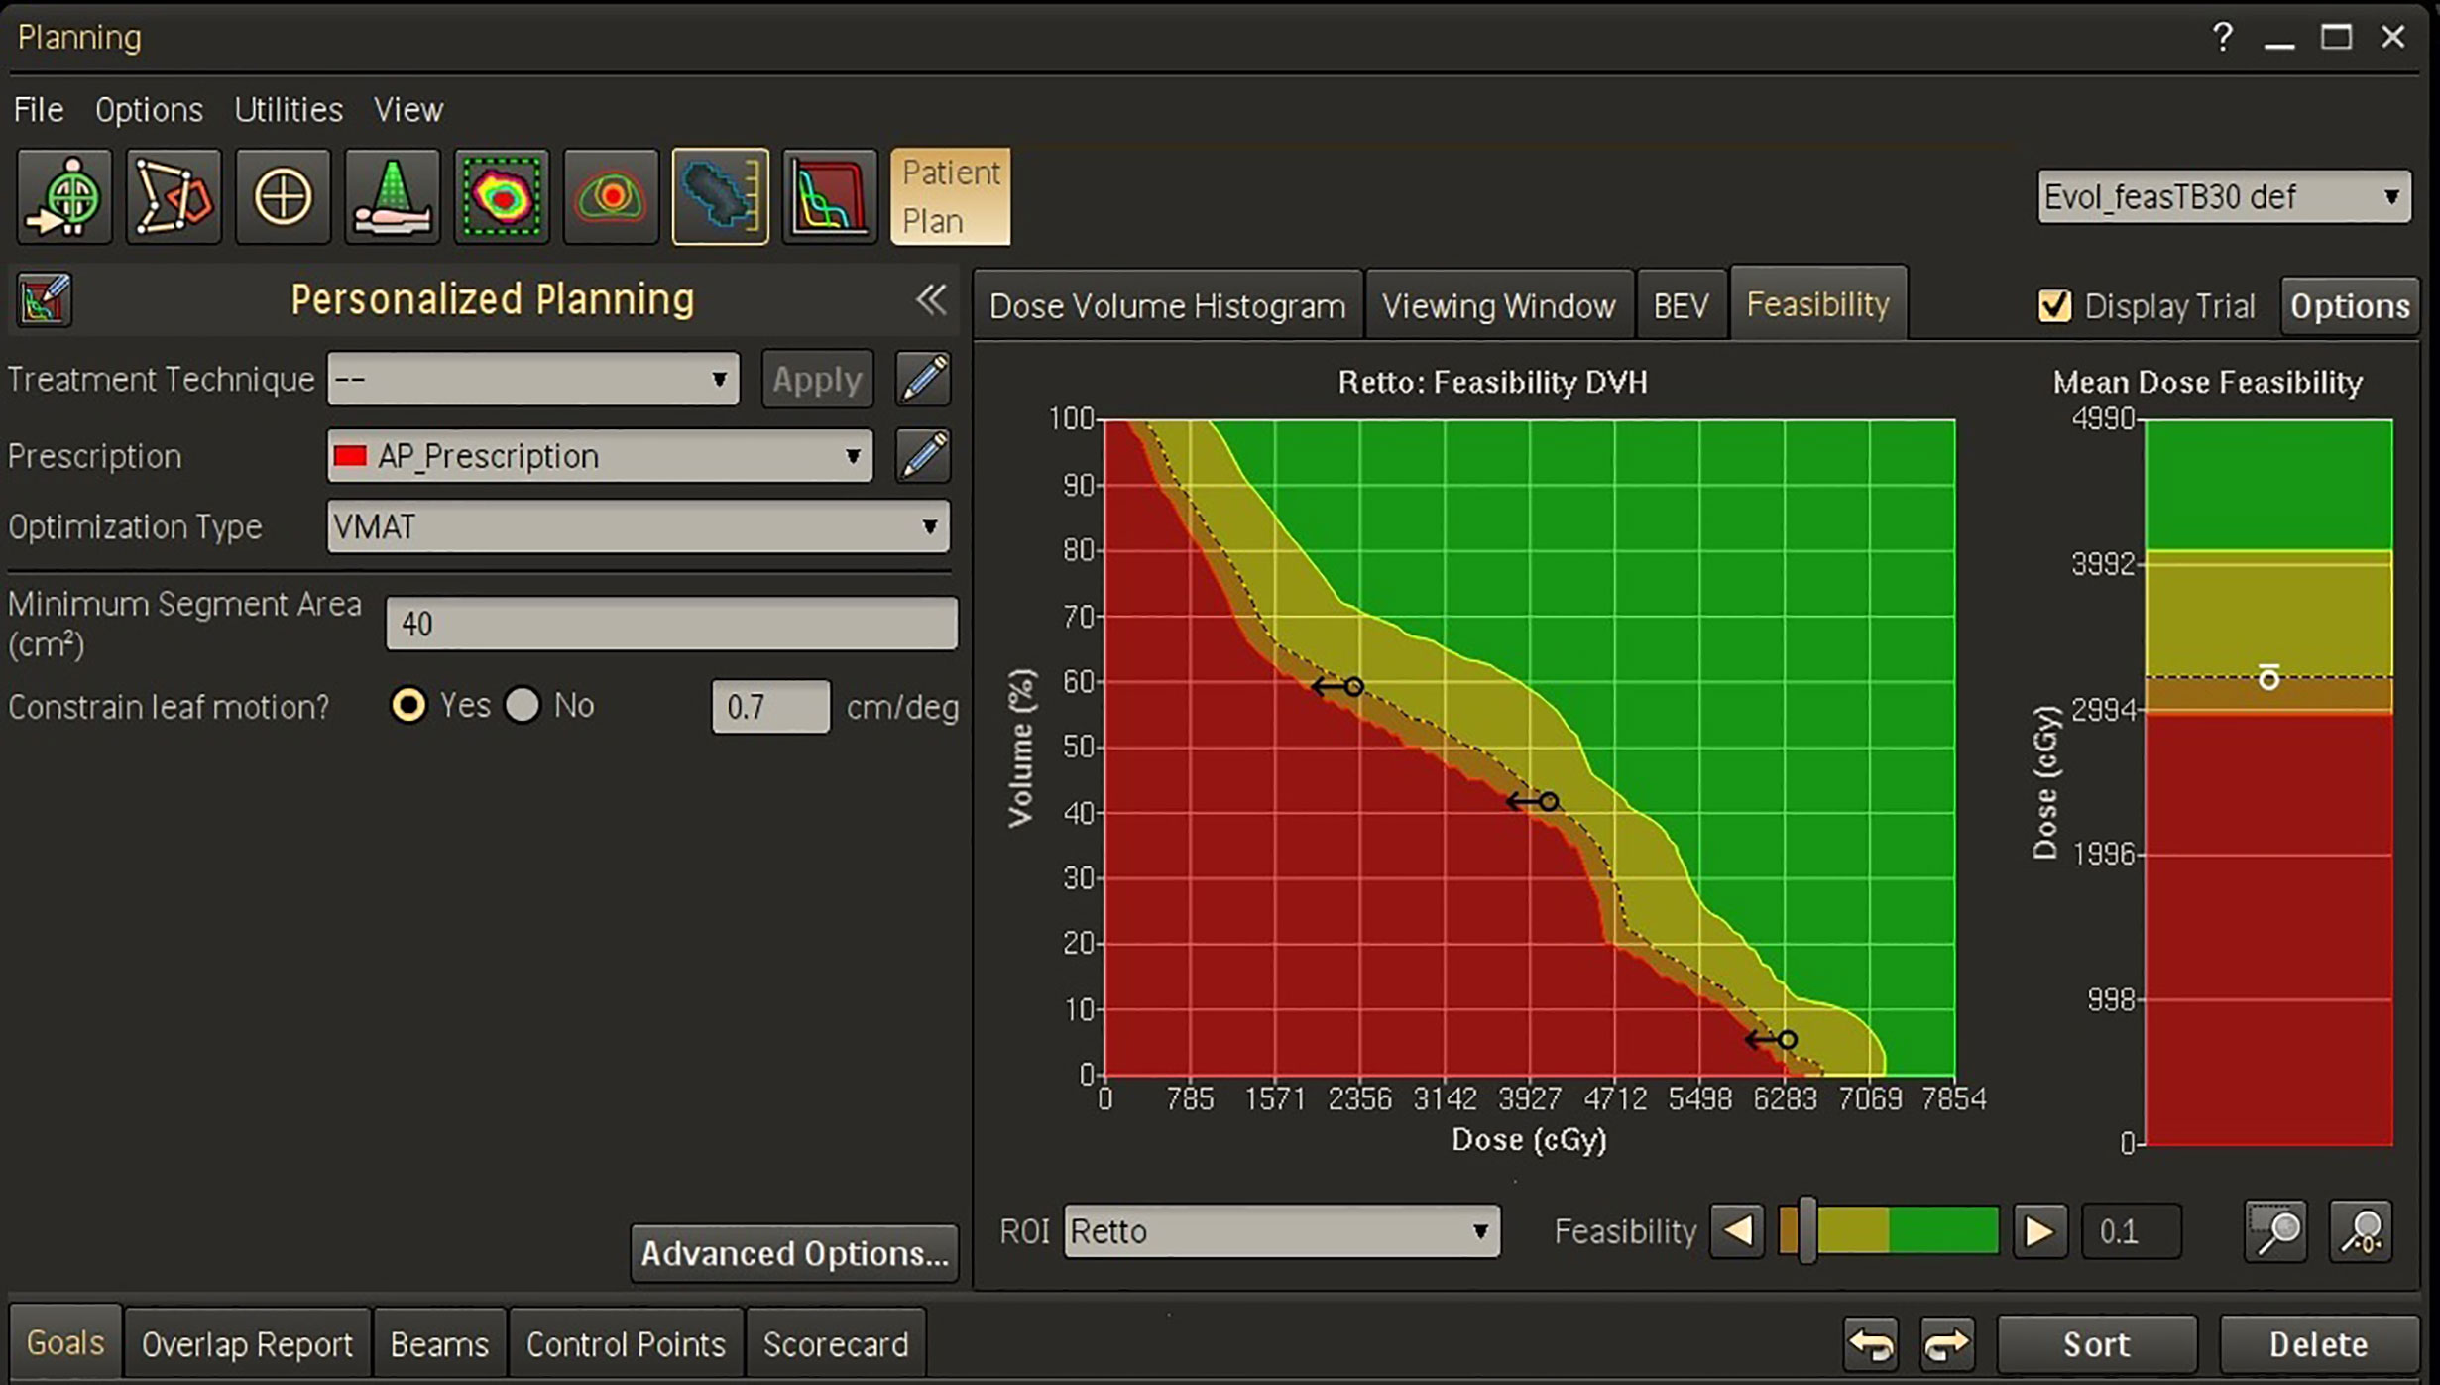Viewport: 2440px width, 1385px height.
Task: Open the BEV tab
Action: 1681,305
